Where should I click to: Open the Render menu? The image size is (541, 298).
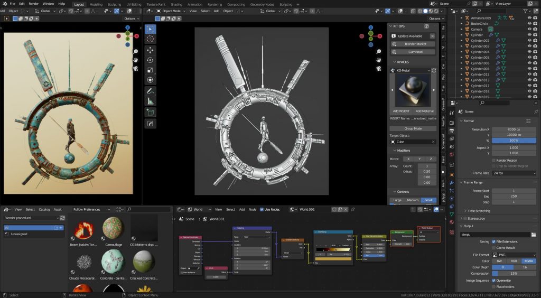(x=33, y=4)
